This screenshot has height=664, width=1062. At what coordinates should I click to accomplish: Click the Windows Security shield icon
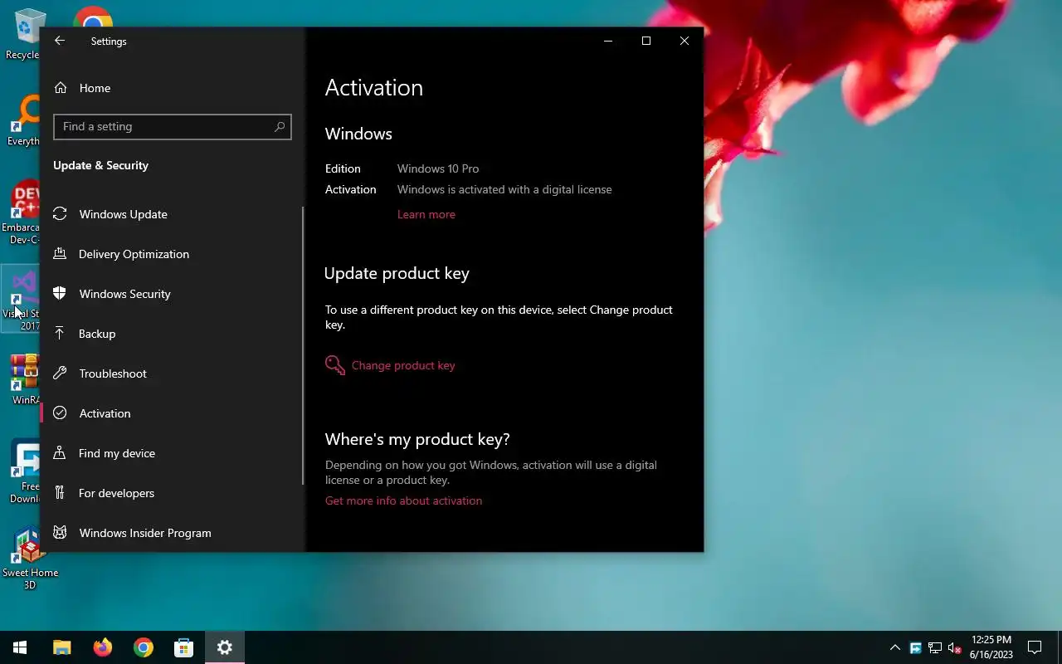point(60,294)
